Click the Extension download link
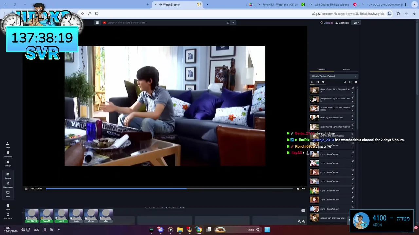Viewport: 419px width, 235px height. click(342, 23)
